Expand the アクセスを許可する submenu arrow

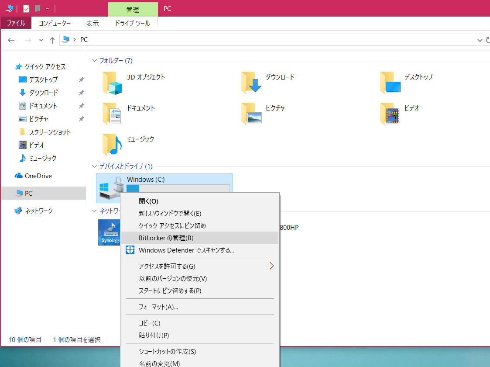[x=271, y=266]
